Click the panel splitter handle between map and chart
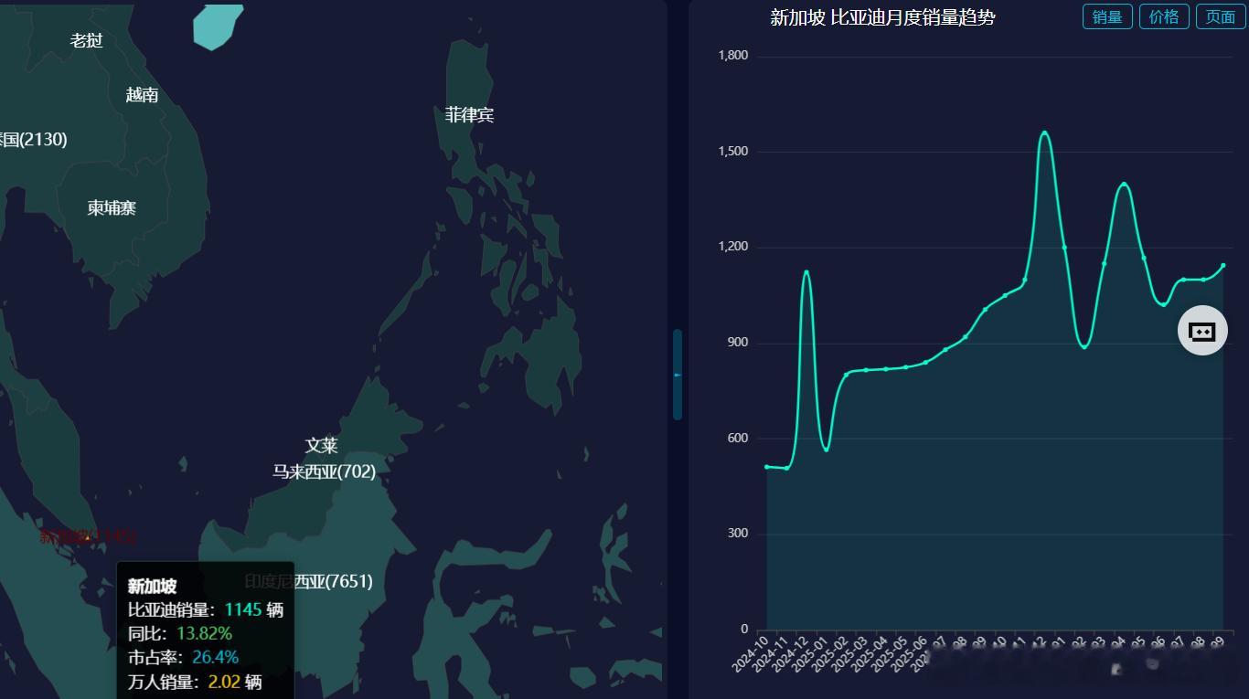Image resolution: width=1249 pixels, height=699 pixels. (x=678, y=375)
